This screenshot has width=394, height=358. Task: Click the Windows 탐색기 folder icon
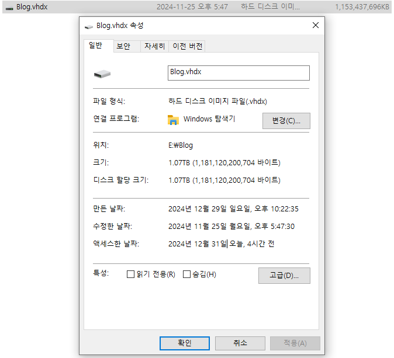[x=173, y=120]
